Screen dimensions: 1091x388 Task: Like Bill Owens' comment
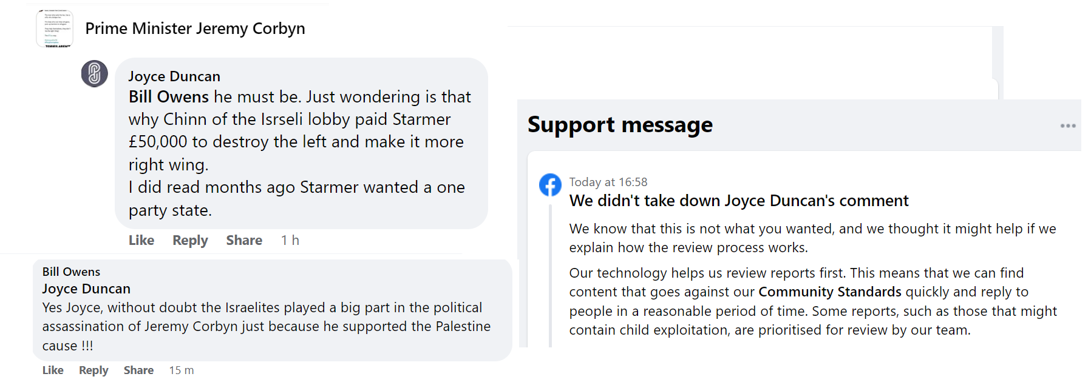click(x=53, y=370)
